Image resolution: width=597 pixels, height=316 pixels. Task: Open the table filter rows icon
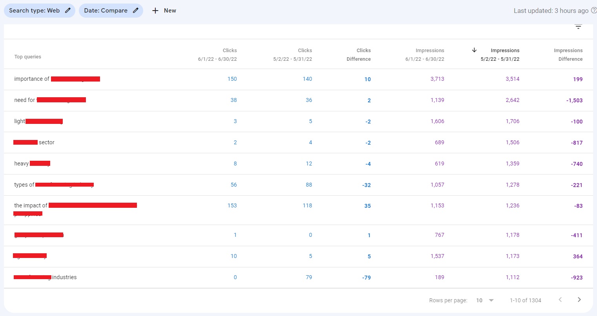(x=578, y=27)
